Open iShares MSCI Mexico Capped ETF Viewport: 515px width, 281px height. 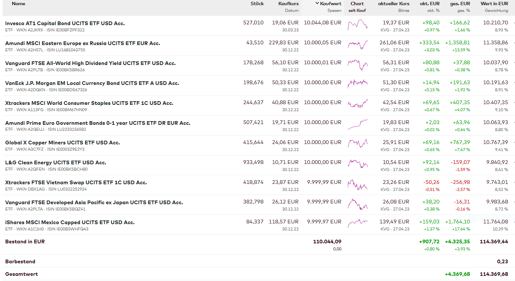coord(70,222)
